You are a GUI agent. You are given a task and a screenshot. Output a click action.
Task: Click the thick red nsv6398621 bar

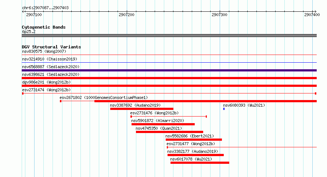tap(169, 78)
